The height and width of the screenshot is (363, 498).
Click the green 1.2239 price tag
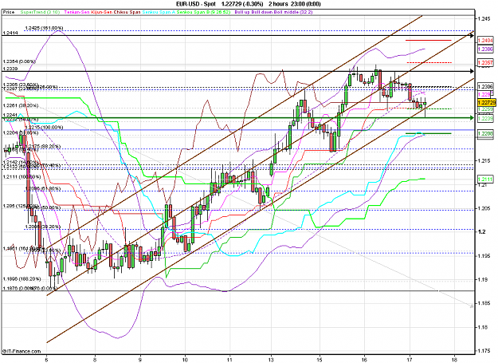click(x=485, y=118)
